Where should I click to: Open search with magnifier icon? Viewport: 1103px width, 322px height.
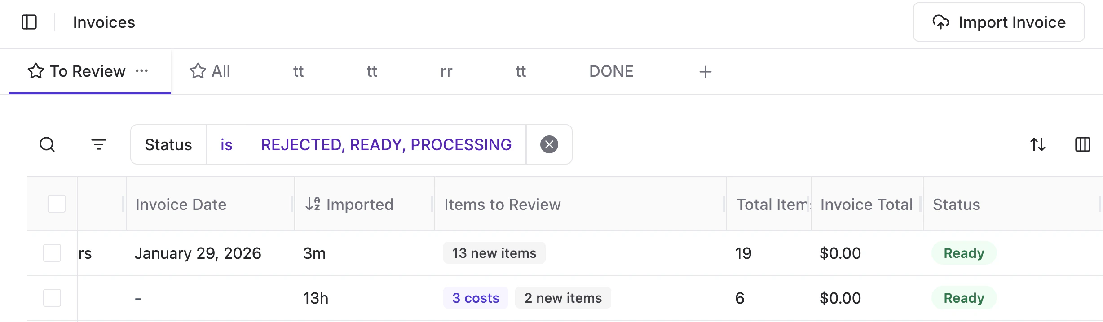pyautogui.click(x=47, y=144)
